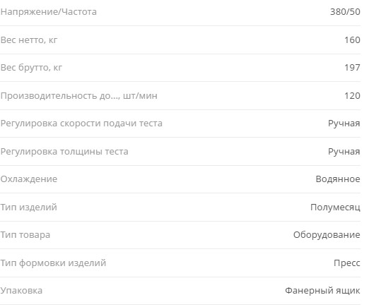Click the Тип изделий label

click(29, 207)
